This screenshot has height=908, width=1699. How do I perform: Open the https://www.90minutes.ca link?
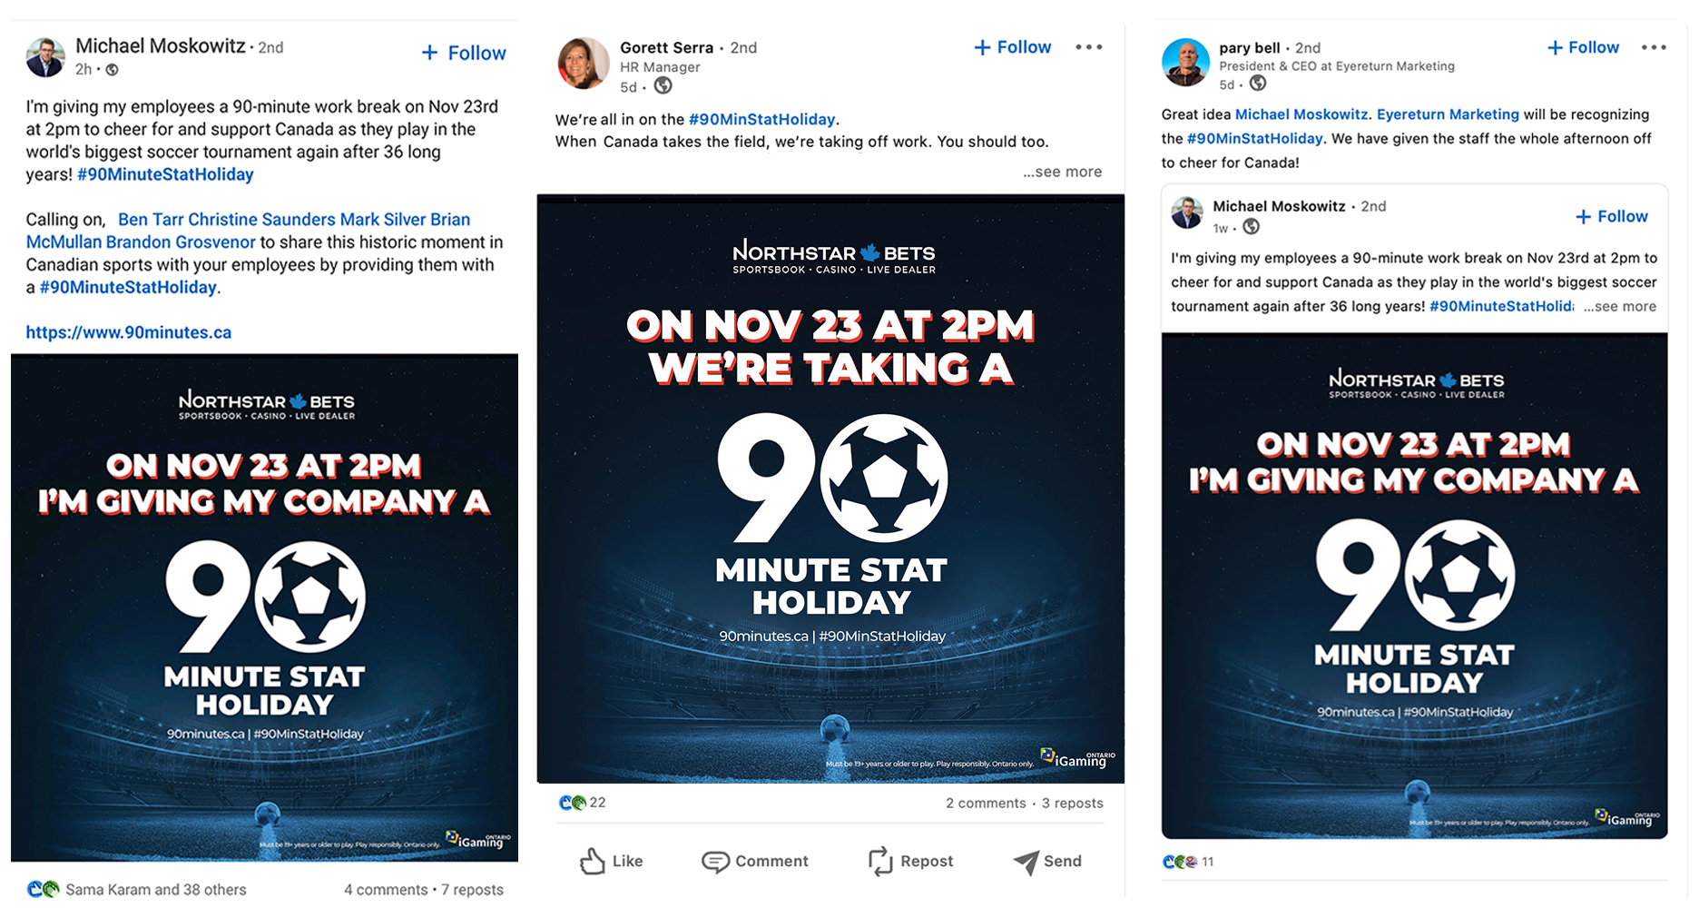tap(129, 332)
